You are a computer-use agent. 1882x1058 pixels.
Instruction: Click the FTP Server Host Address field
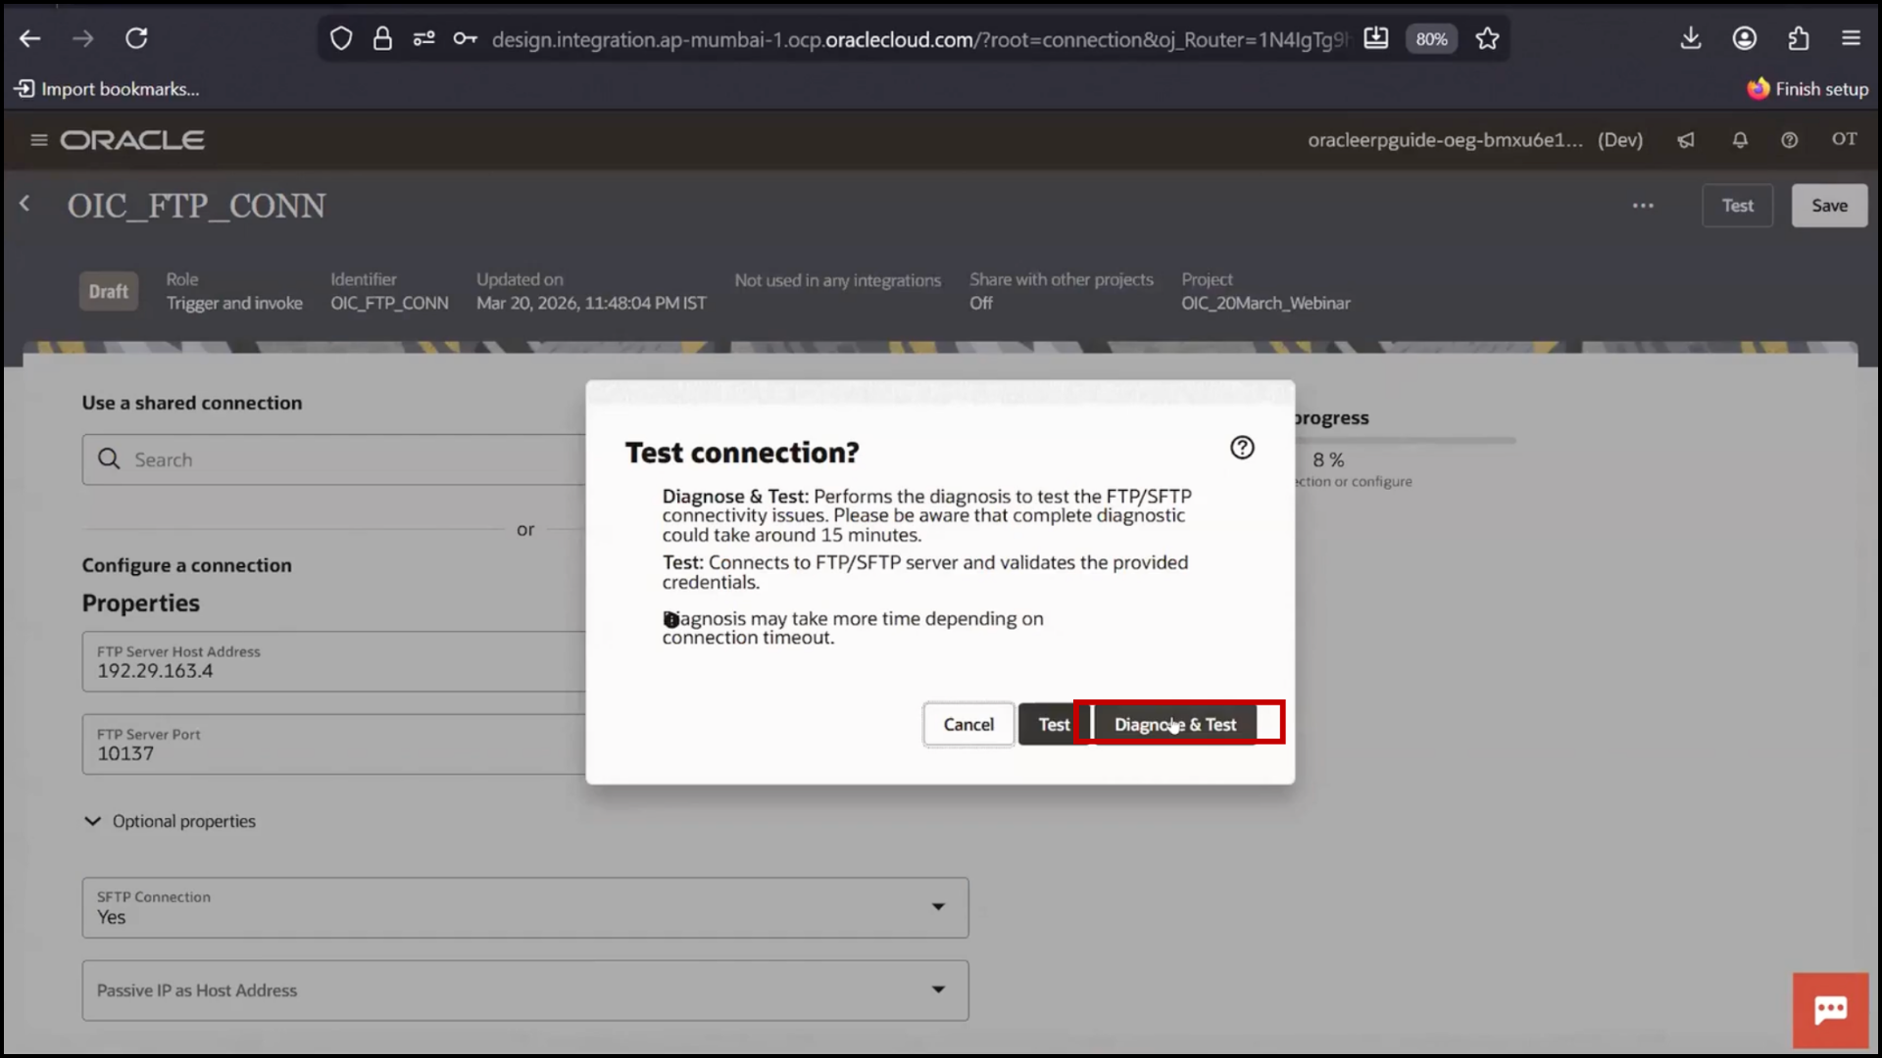click(x=333, y=661)
